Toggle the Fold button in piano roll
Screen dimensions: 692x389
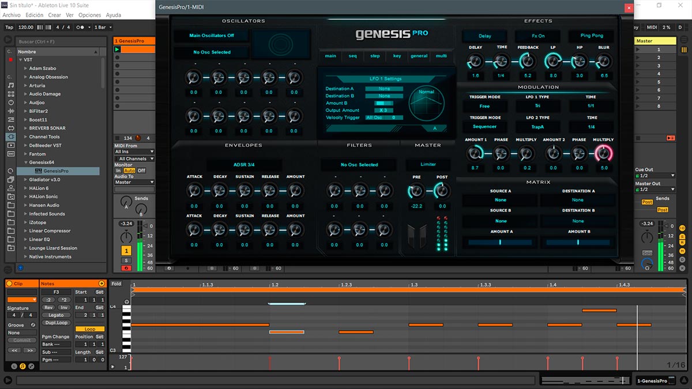click(116, 284)
